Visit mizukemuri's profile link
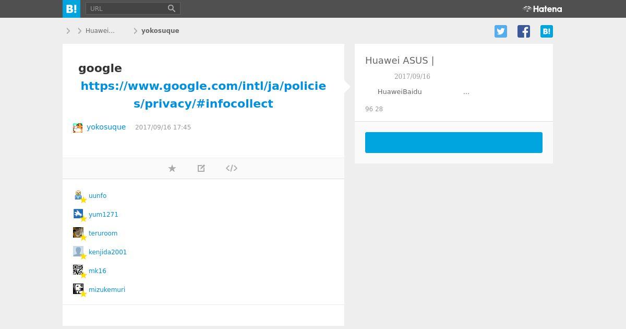The width and height of the screenshot is (626, 329). point(107,290)
